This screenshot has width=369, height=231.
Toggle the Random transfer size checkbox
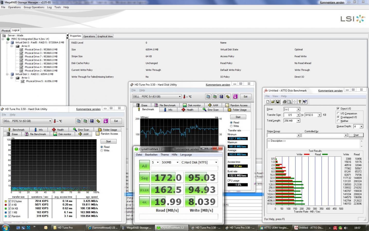(10, 216)
